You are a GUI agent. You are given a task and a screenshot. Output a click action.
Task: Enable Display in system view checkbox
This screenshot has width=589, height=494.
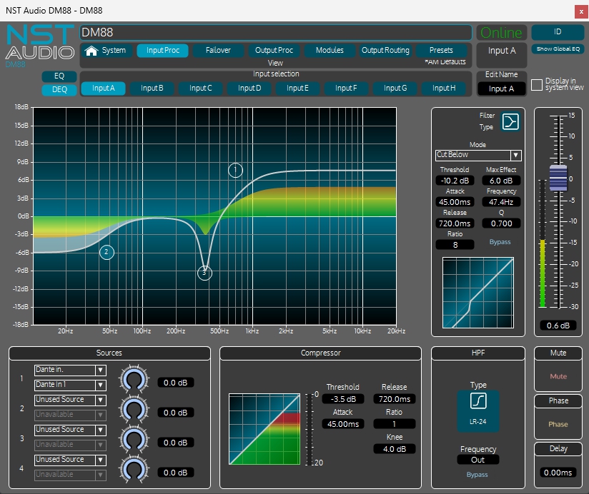click(x=536, y=85)
